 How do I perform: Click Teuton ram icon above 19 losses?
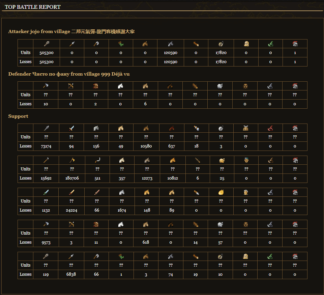[x=196, y=256]
